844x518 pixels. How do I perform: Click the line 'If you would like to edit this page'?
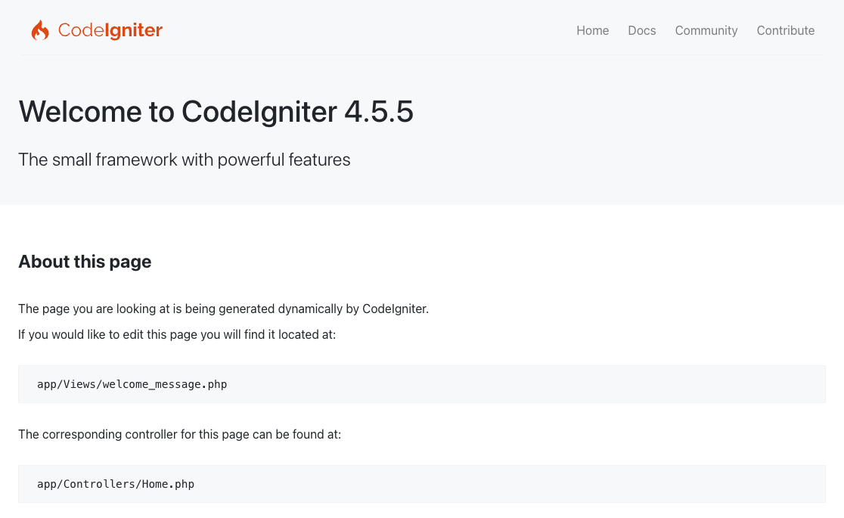(x=177, y=334)
